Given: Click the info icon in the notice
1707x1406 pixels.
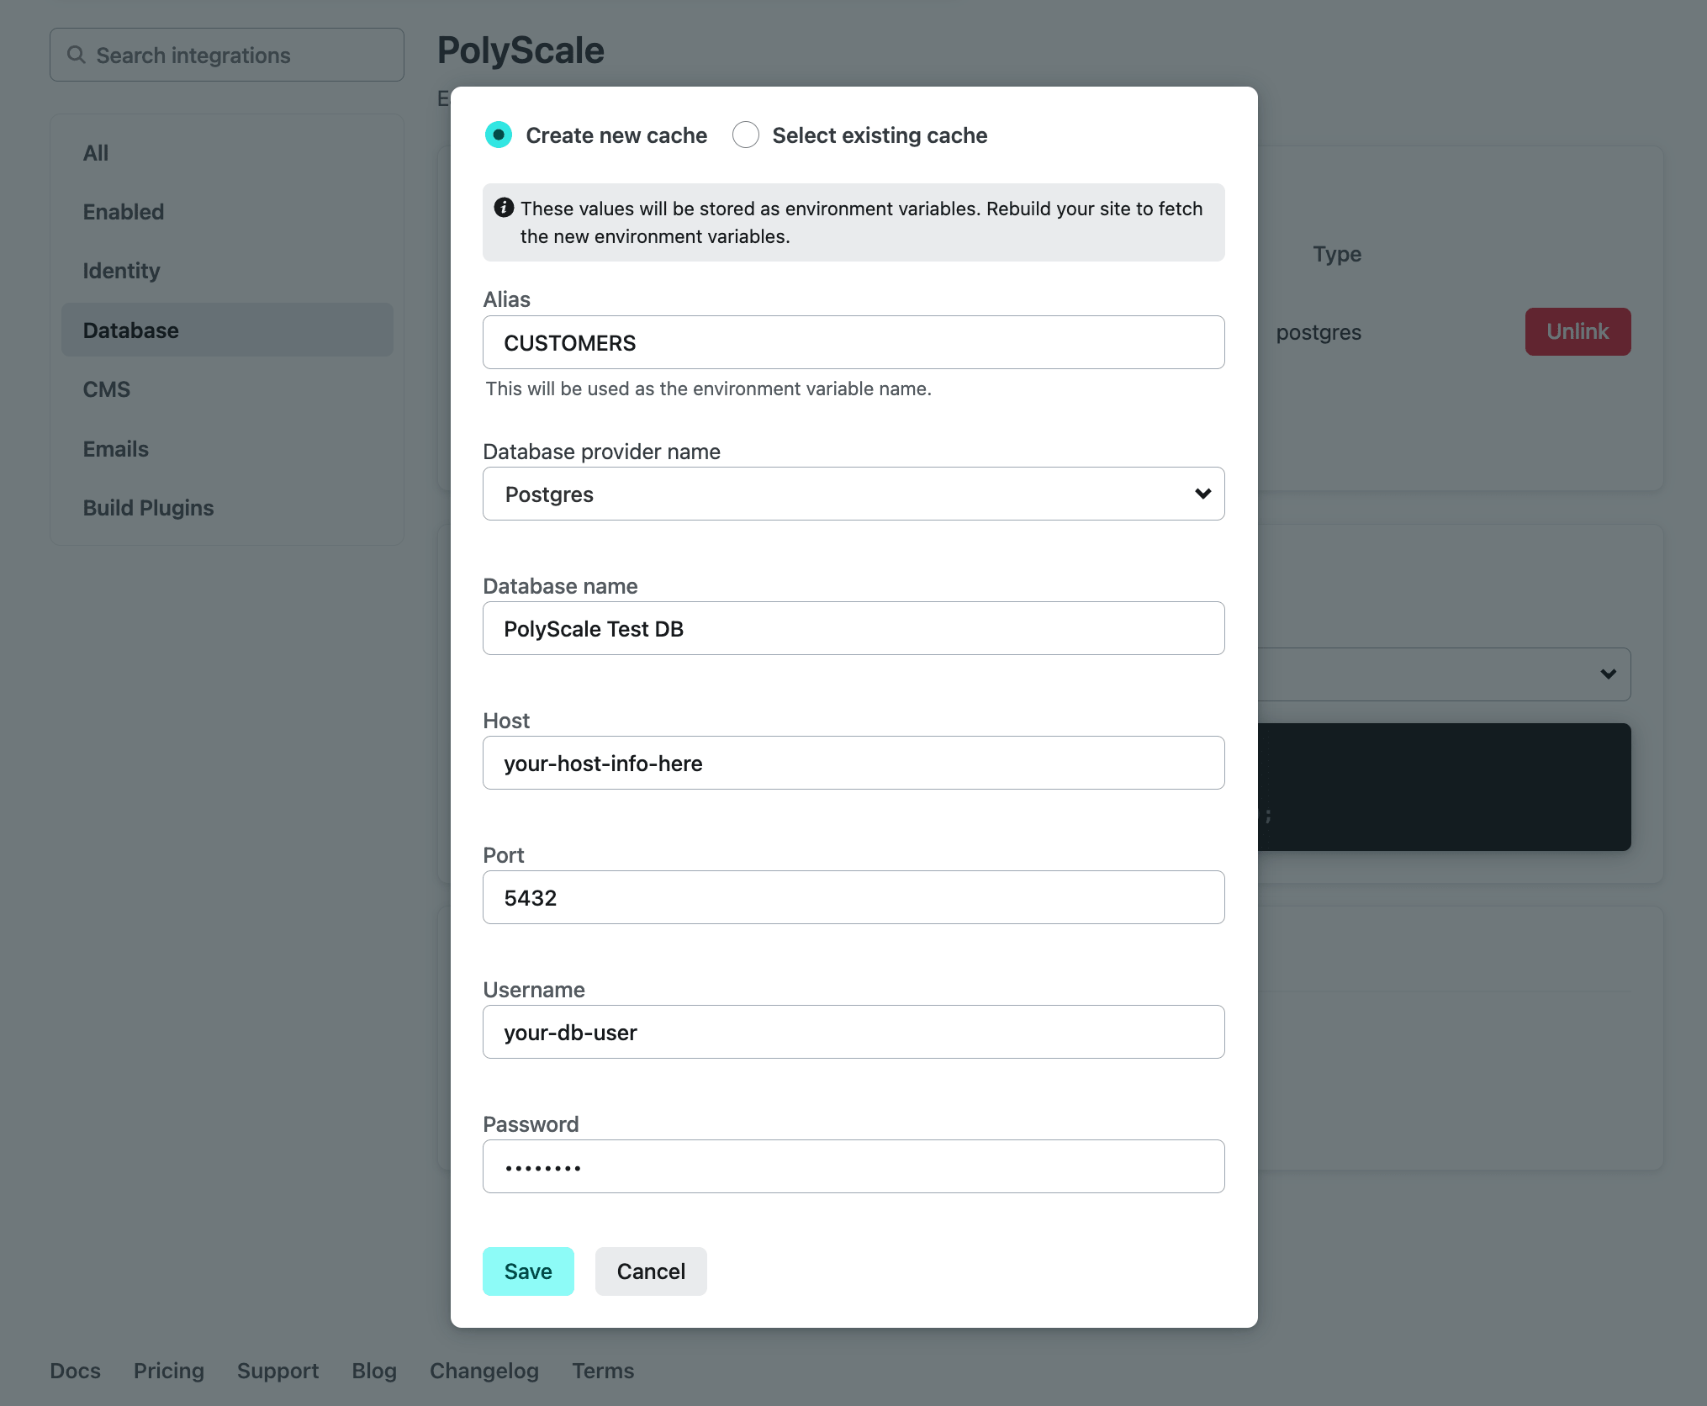Looking at the screenshot, I should click(x=504, y=208).
